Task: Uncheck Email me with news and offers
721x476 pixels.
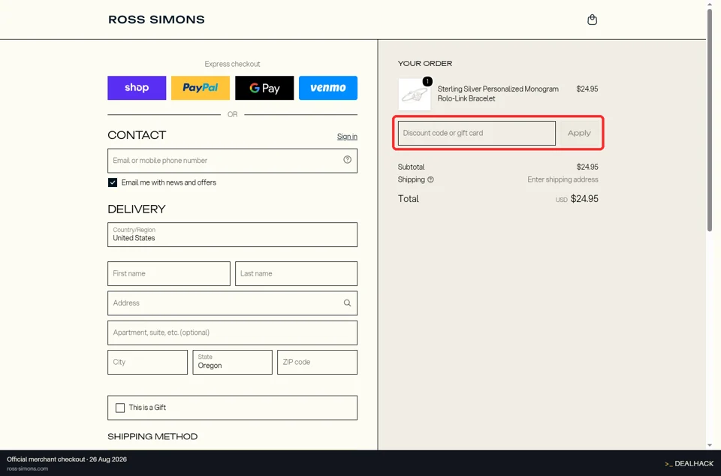Action: (x=113, y=182)
